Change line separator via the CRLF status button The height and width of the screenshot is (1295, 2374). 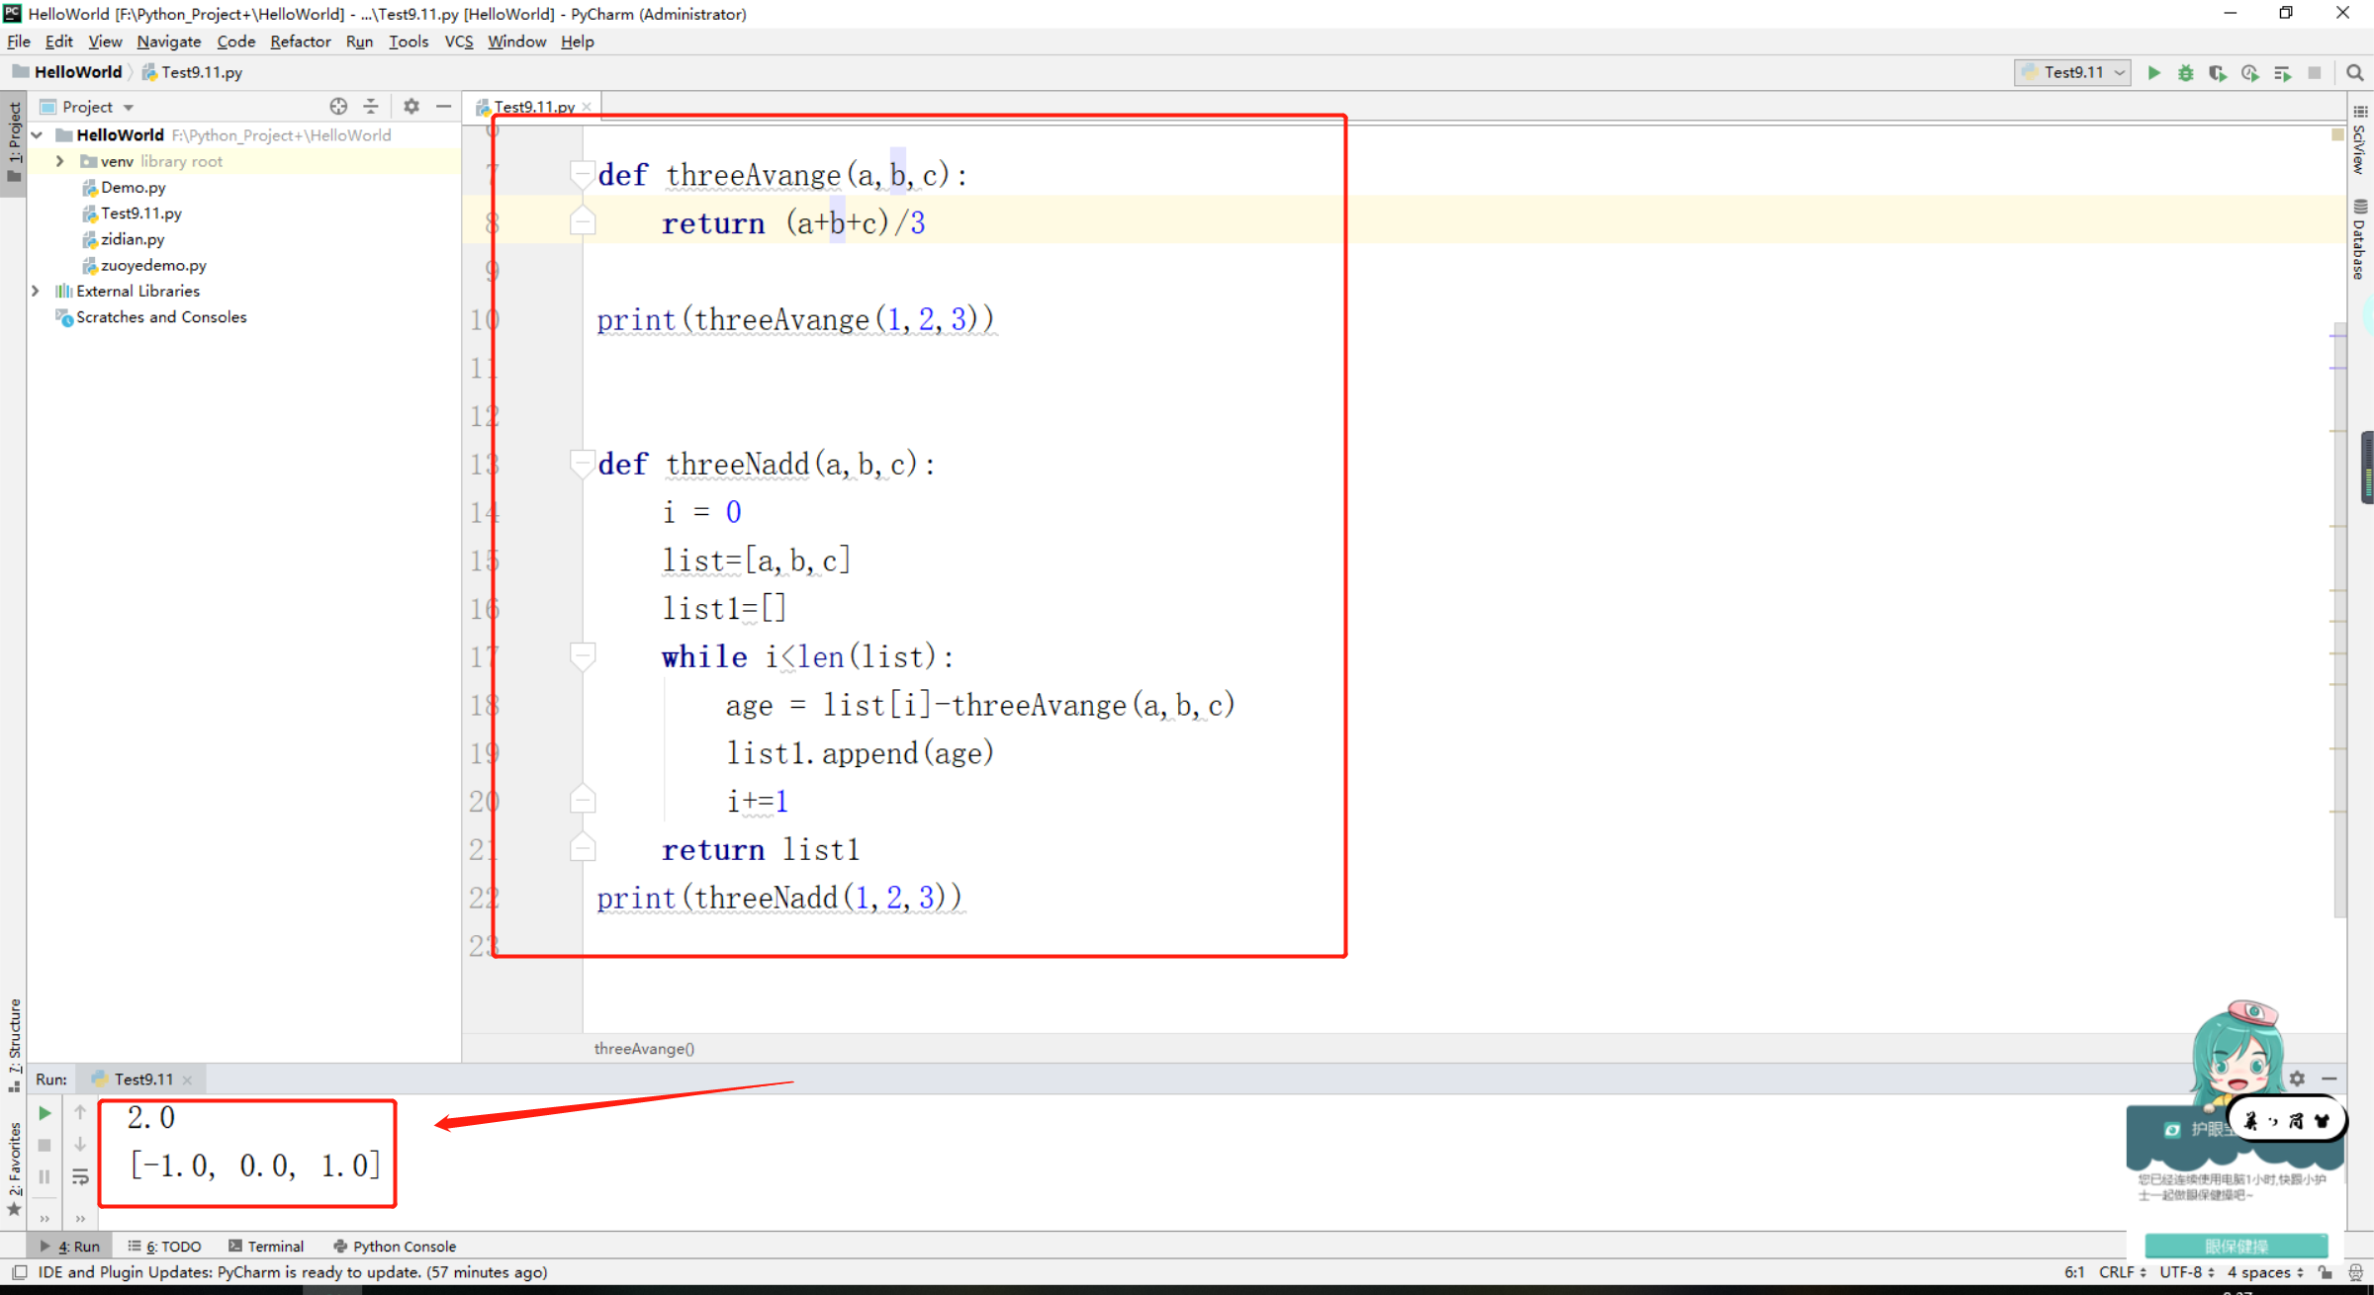pos(2117,1272)
